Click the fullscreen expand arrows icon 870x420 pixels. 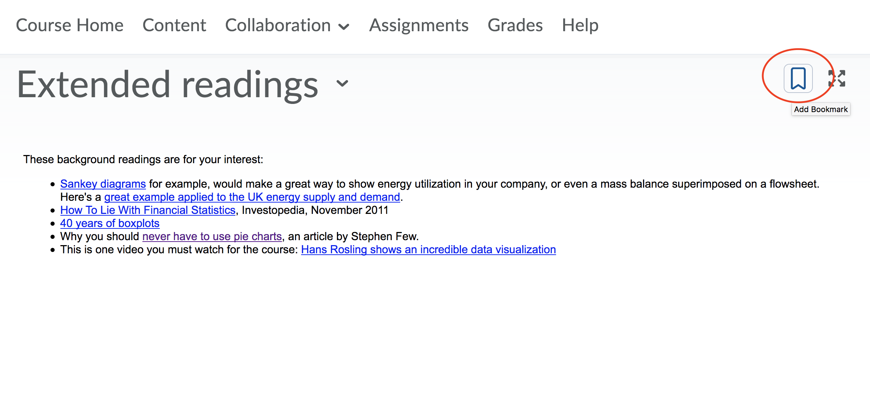coord(837,78)
